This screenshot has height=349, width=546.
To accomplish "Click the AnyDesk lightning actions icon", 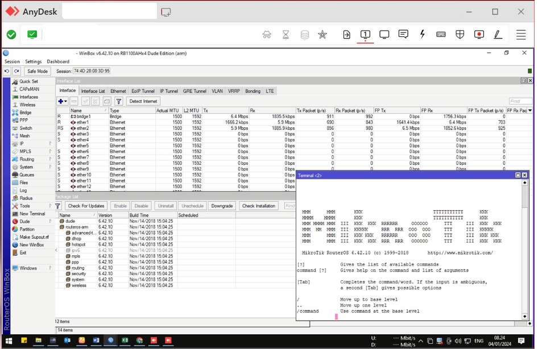I will pos(422,35).
